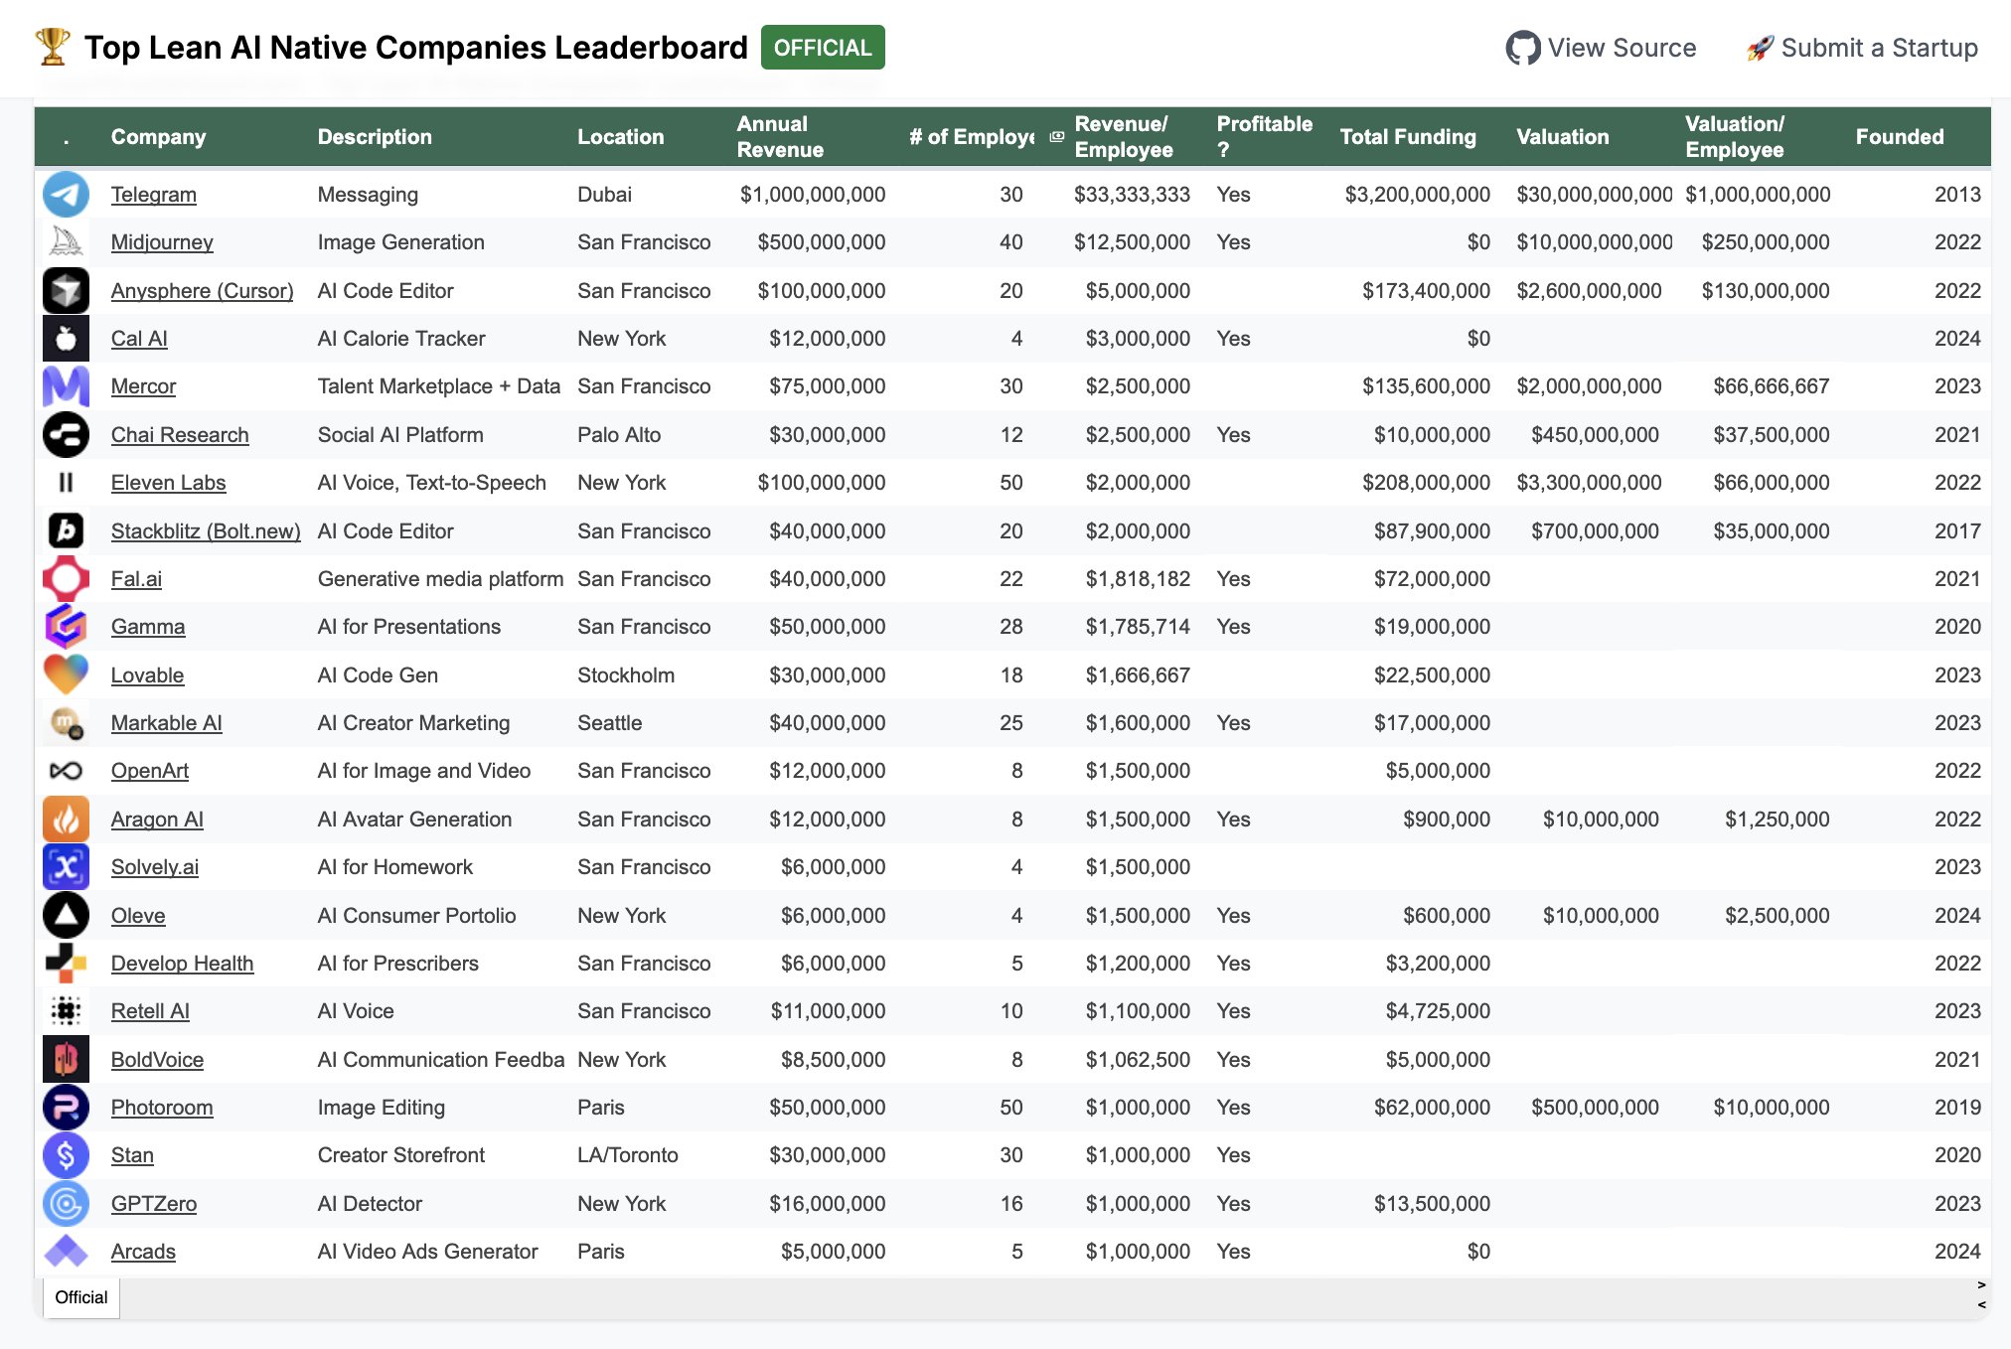Click the Photoroom P logo
2011x1349 pixels.
(66, 1108)
